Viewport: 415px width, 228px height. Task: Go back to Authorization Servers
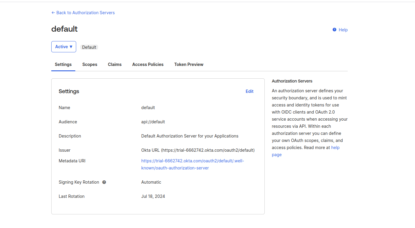(x=83, y=13)
